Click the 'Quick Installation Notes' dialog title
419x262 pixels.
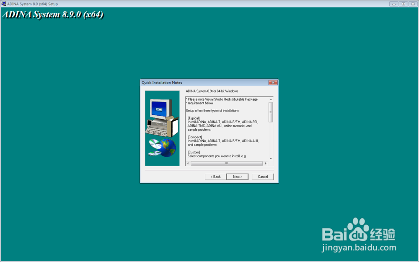tap(162, 83)
